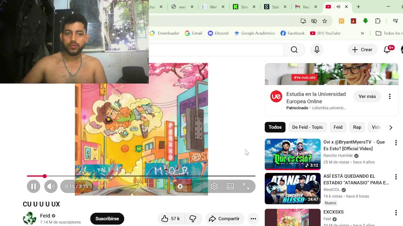Mute the video using the volume icon
The width and height of the screenshot is (403, 226).
click(51, 186)
